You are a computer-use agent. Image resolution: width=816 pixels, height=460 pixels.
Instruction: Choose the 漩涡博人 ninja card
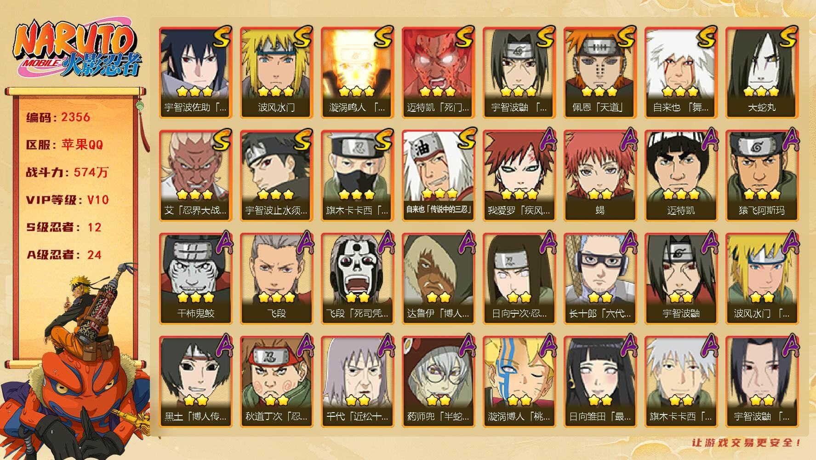click(x=519, y=381)
